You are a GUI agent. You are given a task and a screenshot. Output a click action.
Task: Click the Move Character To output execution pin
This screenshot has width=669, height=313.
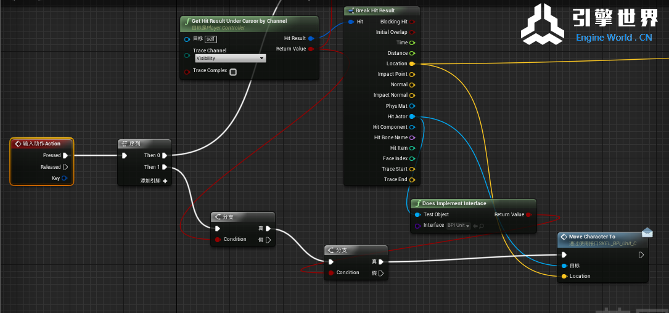coord(641,254)
